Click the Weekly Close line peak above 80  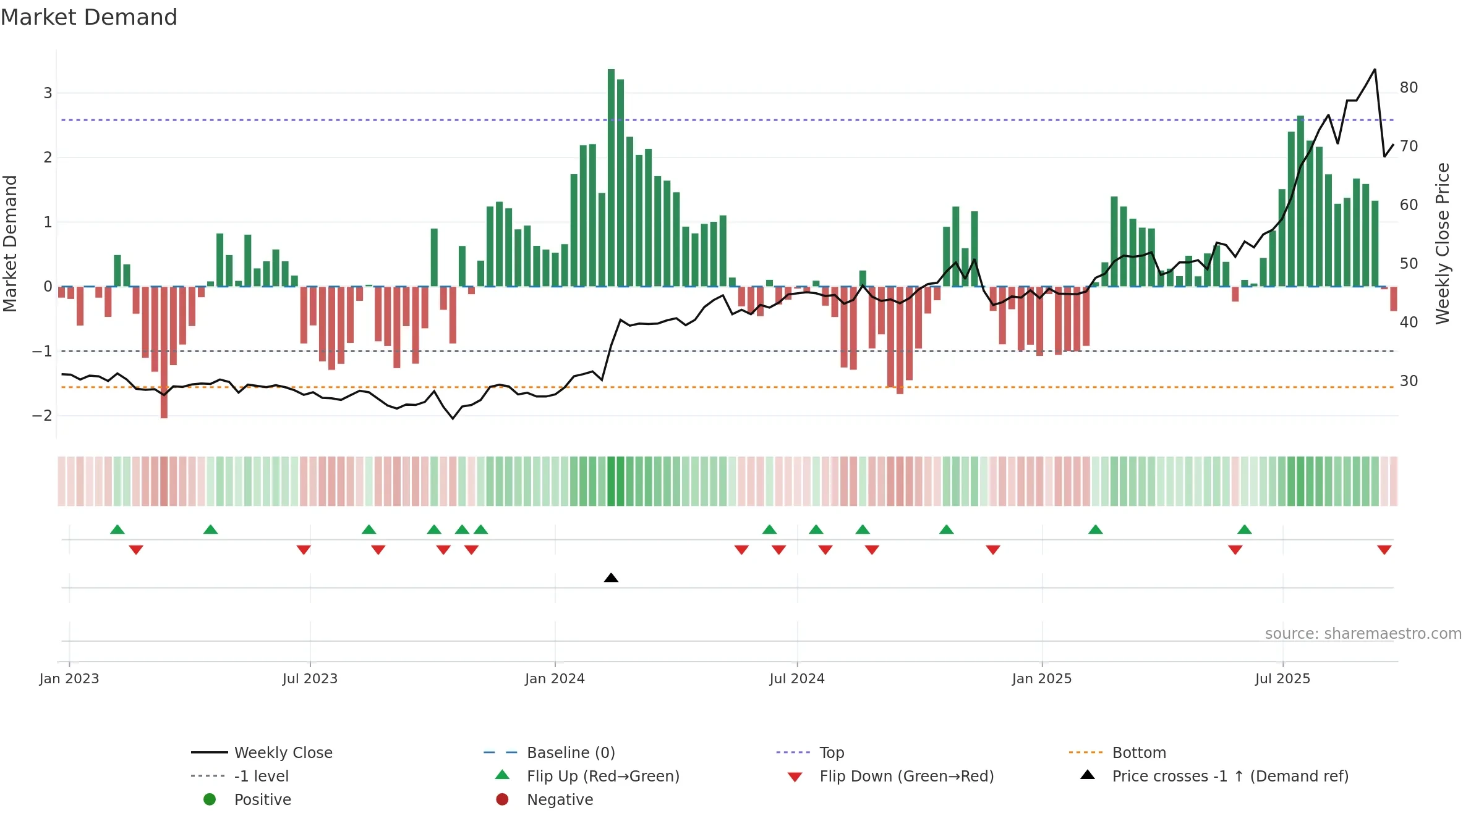coord(1375,70)
